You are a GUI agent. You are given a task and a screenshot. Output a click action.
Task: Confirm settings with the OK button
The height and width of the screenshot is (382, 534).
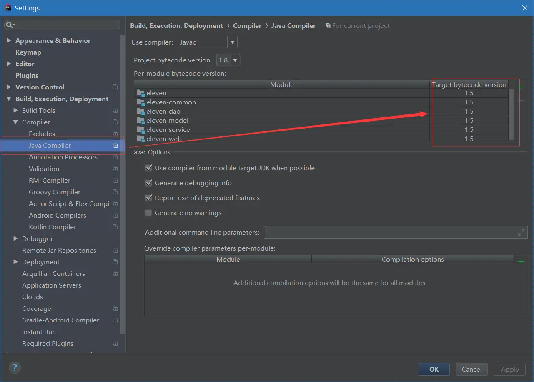[434, 369]
